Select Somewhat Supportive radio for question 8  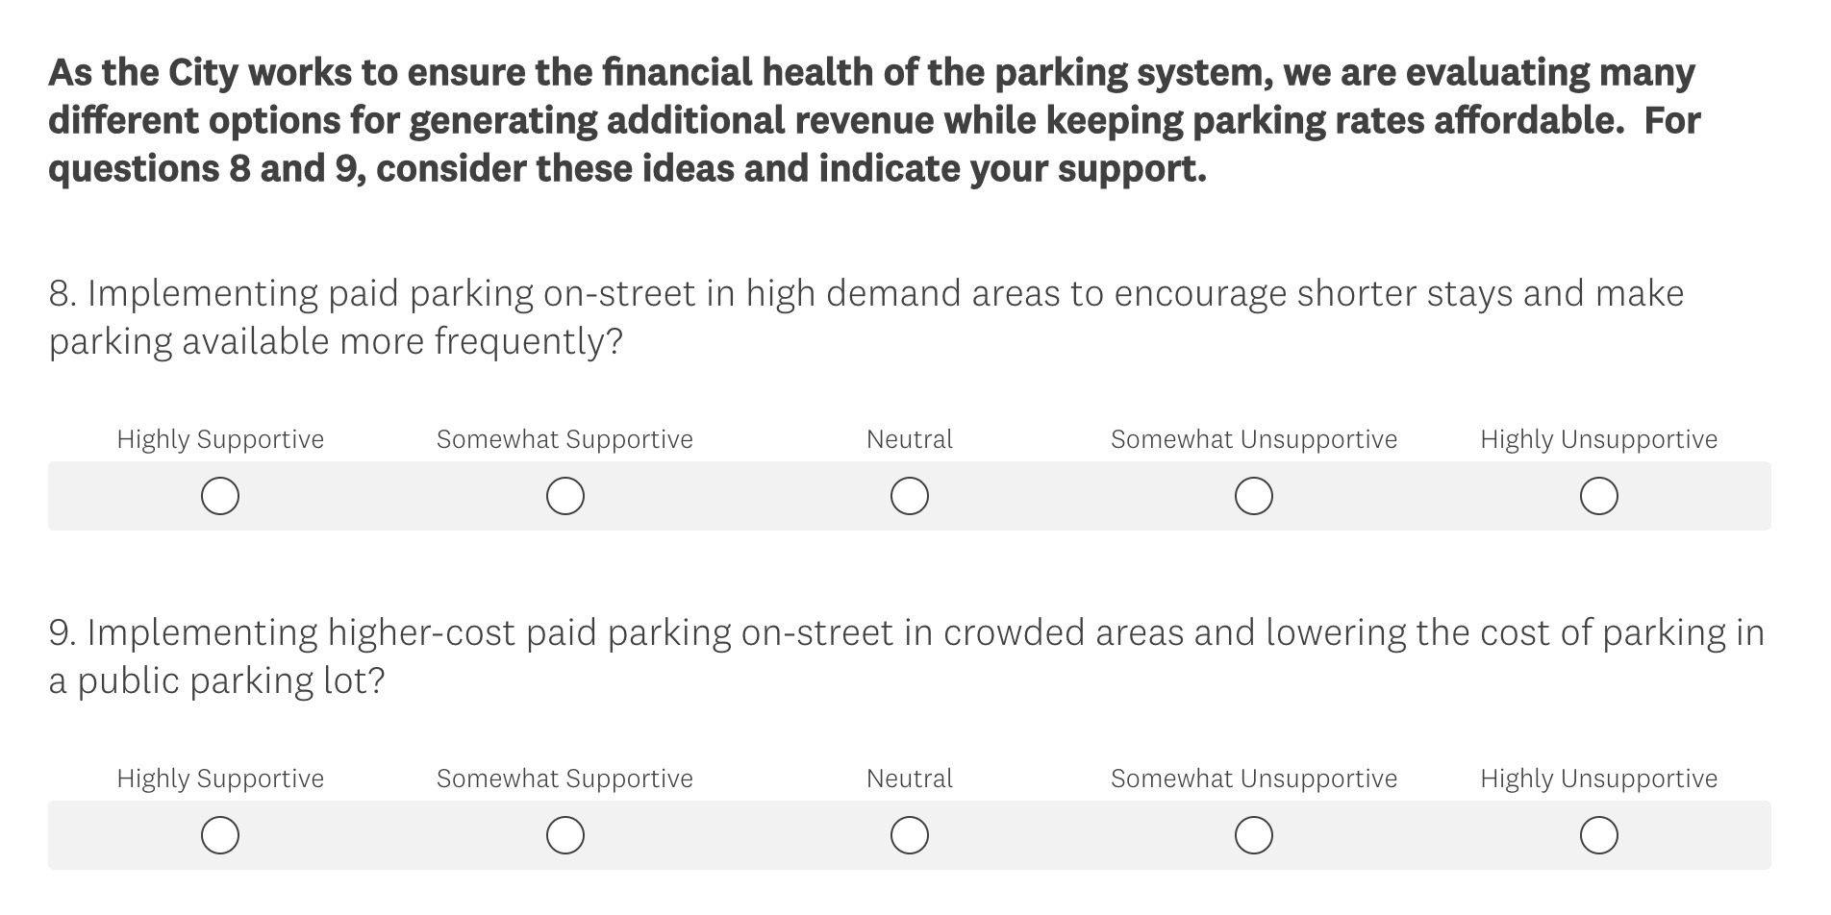565,496
